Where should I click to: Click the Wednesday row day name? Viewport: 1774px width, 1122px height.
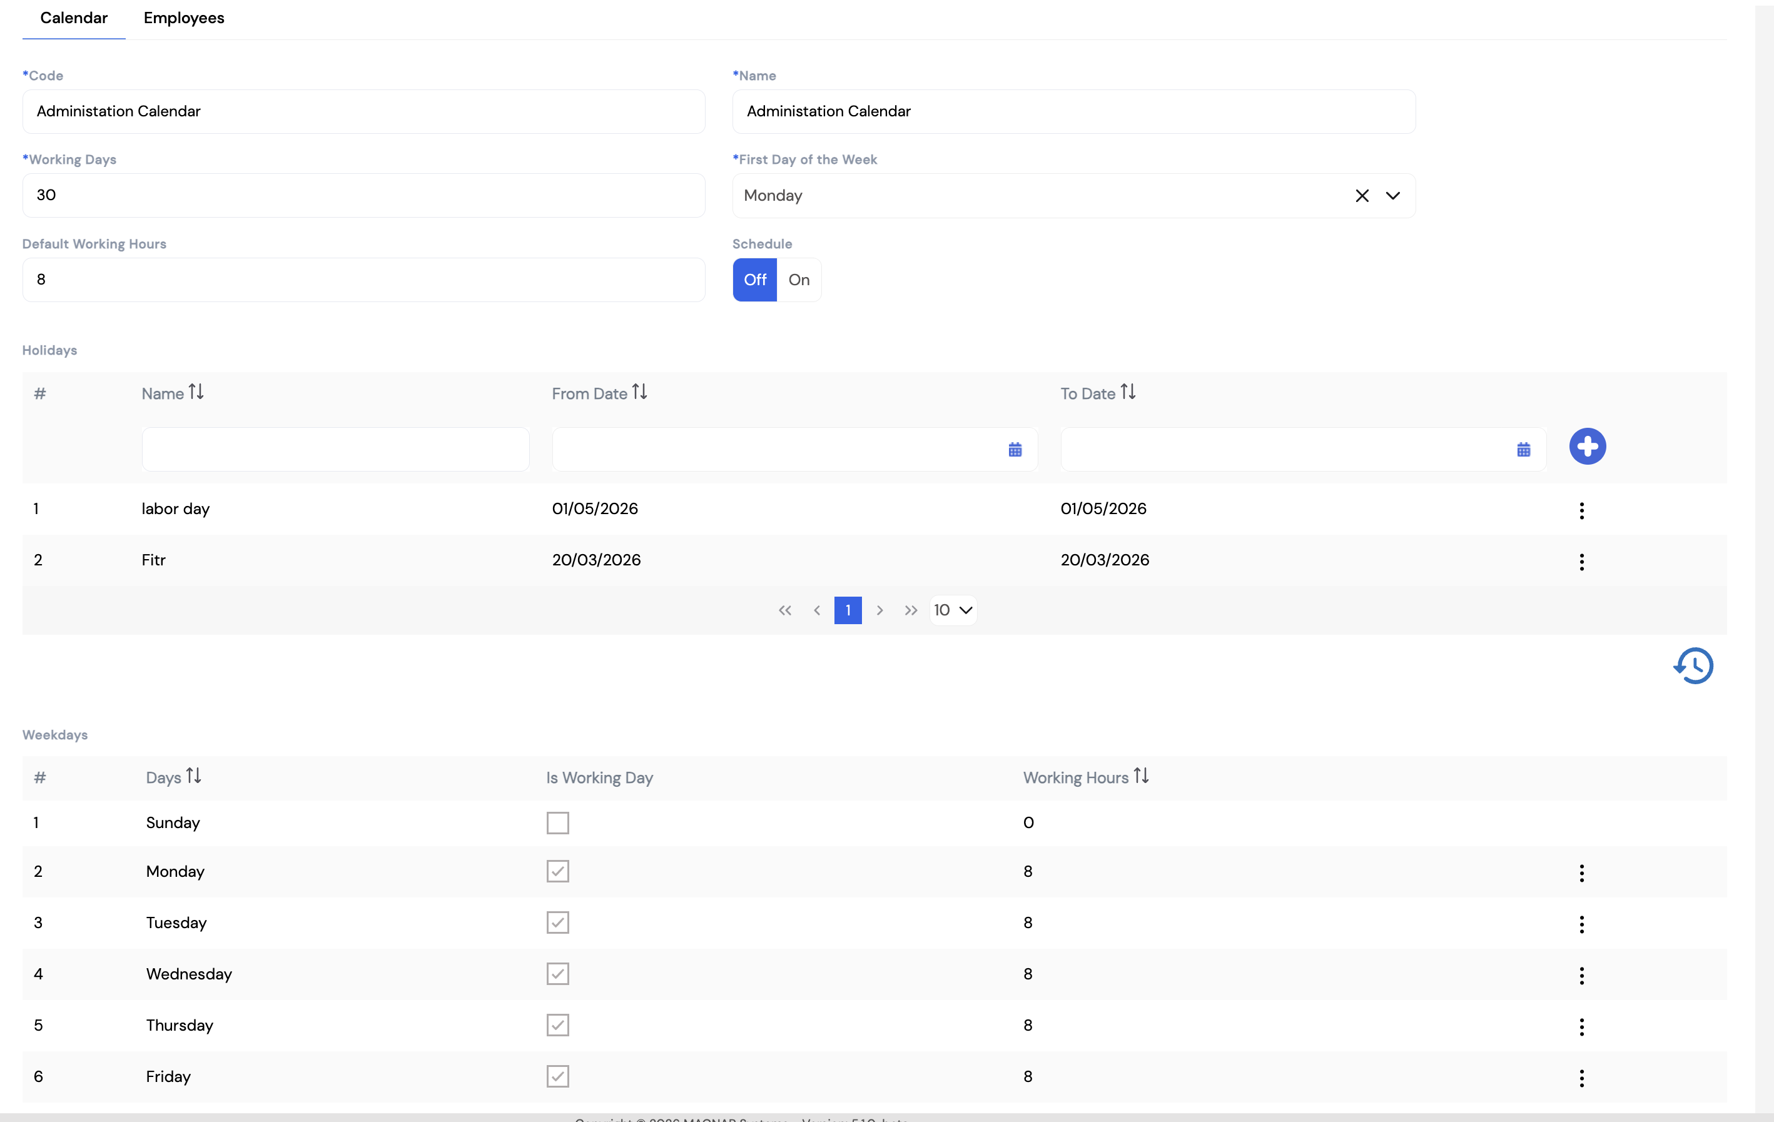[189, 974]
